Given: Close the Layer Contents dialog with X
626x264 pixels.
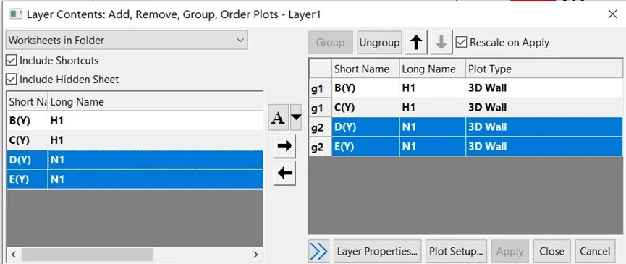Looking at the screenshot, I should pos(612,14).
